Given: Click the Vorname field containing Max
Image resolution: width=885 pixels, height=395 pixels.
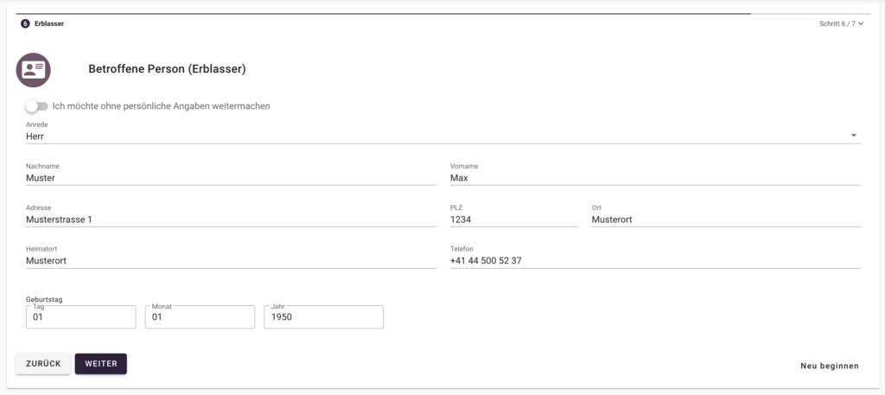Looking at the screenshot, I should [x=654, y=178].
